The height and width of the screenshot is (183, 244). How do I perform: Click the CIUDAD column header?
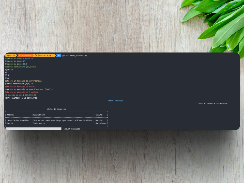(x=99, y=115)
